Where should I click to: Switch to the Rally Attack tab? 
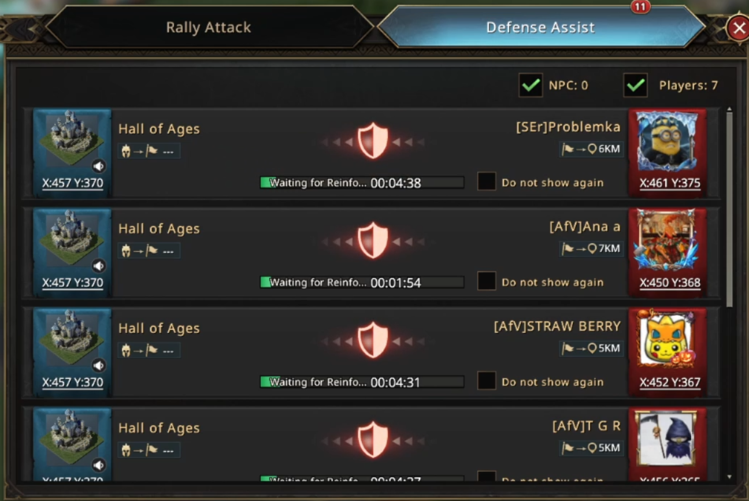pos(209,27)
